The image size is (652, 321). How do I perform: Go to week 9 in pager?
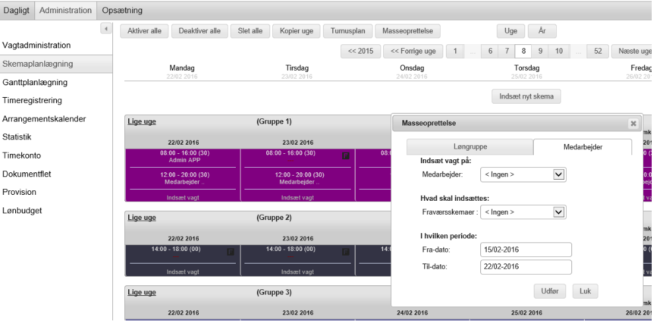[540, 51]
